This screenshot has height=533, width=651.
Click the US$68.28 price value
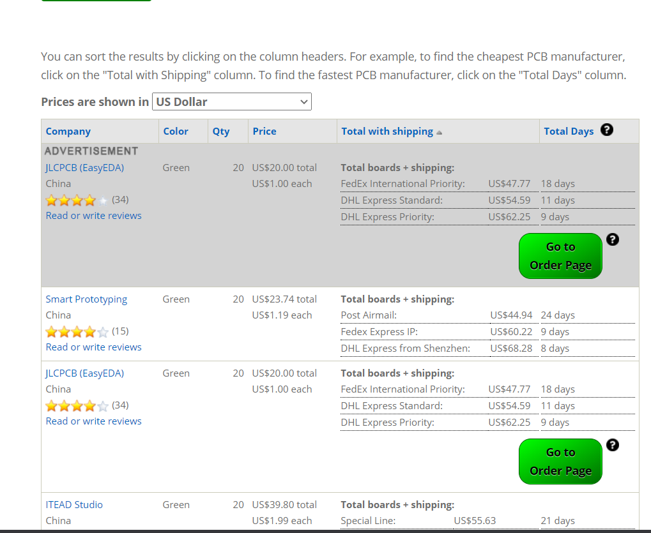click(x=511, y=349)
